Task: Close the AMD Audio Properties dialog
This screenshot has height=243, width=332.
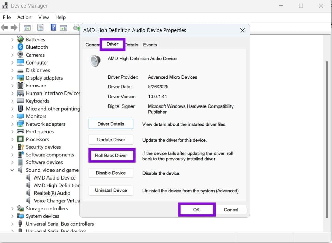Action: click(243, 30)
